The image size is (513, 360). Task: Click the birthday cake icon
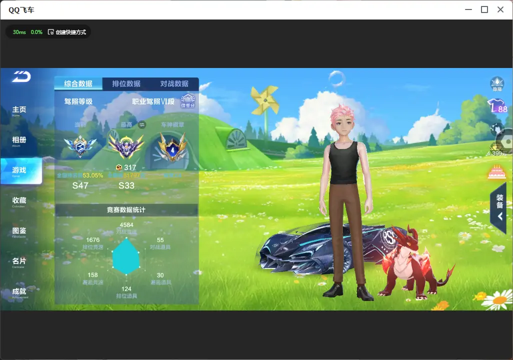pyautogui.click(x=496, y=172)
